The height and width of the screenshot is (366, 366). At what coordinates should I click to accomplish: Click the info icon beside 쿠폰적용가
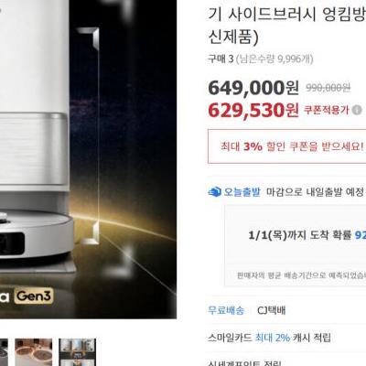click(357, 110)
